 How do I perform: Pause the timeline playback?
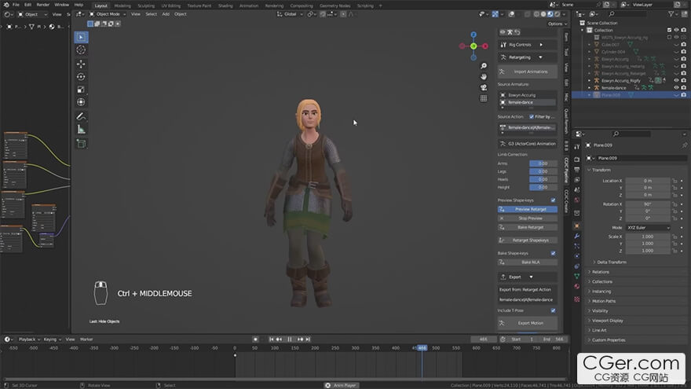(x=290, y=339)
